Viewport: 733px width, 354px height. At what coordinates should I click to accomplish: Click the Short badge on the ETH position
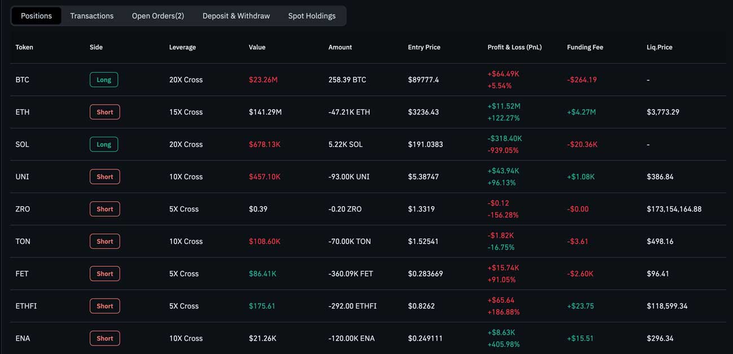point(104,111)
